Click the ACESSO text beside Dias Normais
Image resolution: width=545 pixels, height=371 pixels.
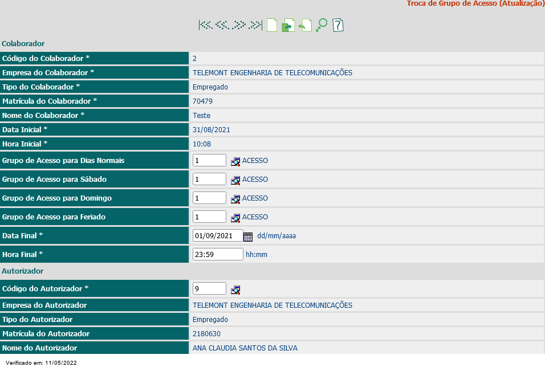pyautogui.click(x=255, y=161)
